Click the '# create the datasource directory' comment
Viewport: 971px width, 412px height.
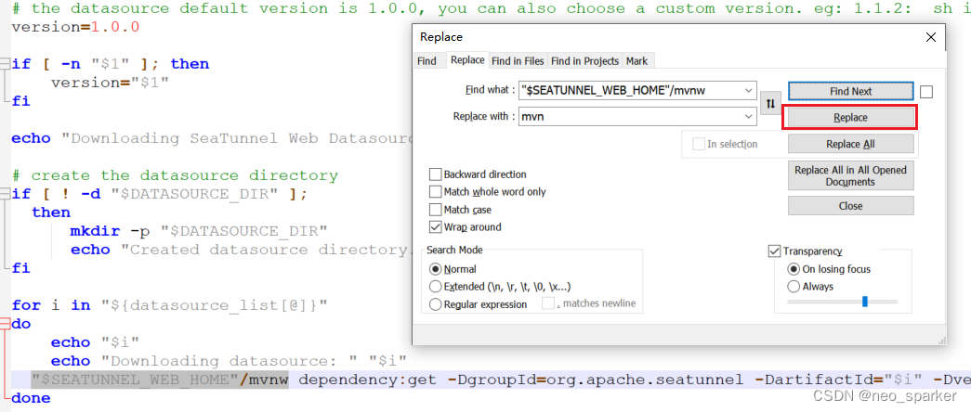click(175, 175)
